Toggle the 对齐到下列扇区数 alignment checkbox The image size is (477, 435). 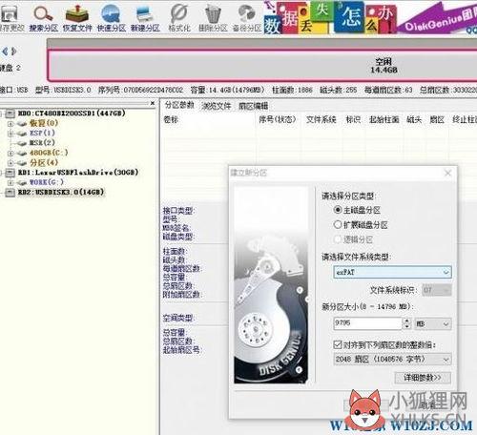[338, 344]
